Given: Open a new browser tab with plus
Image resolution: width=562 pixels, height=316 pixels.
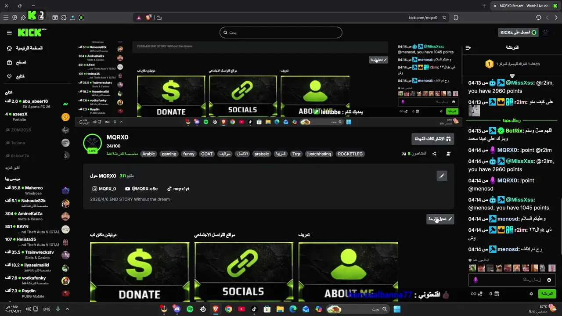Looking at the screenshot, I should [x=484, y=6].
